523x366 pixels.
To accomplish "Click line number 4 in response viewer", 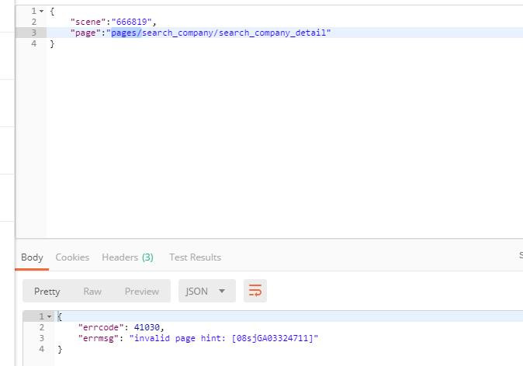I will click(42, 349).
